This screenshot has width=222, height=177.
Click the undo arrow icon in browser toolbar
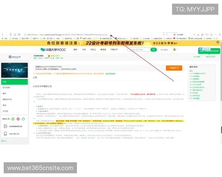pos(207,35)
